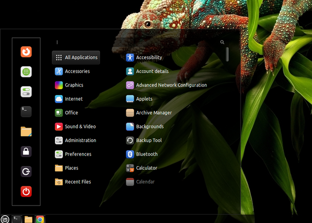Open the Graphics category
The height and width of the screenshot is (223, 312).
pos(76,85)
